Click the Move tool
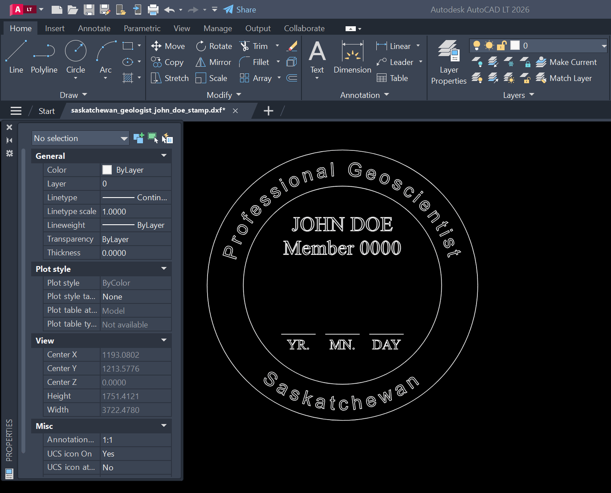Image resolution: width=611 pixels, height=493 pixels. click(168, 46)
